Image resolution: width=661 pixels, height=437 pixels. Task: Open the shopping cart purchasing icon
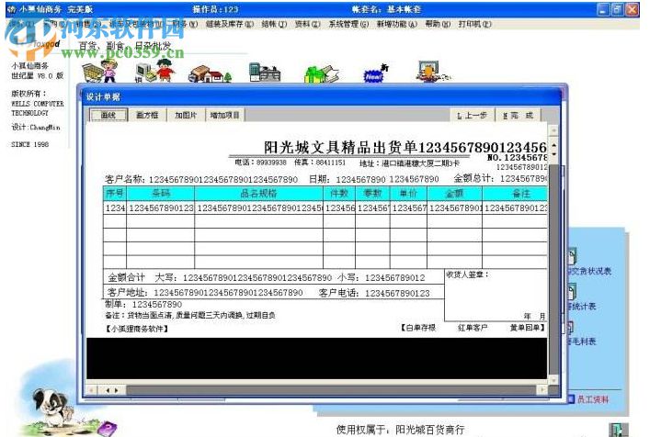coord(100,72)
